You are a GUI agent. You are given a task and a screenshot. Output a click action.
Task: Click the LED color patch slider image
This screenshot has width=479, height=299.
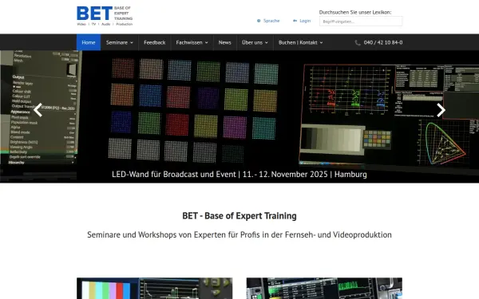point(239,116)
